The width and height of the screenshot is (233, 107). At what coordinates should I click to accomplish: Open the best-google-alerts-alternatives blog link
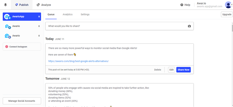coord(78,61)
